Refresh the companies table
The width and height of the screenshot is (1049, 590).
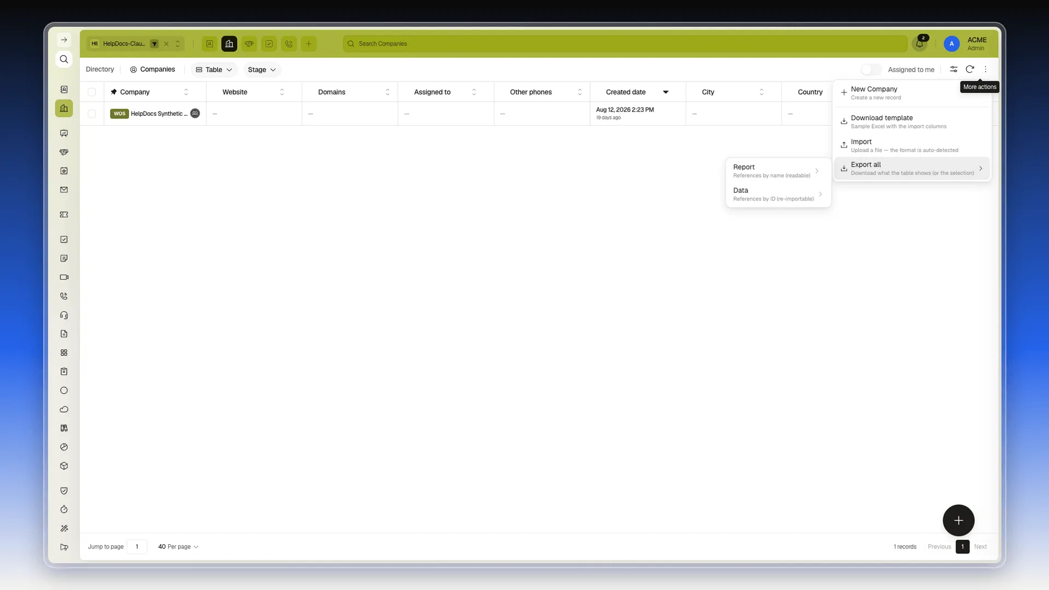coord(970,69)
